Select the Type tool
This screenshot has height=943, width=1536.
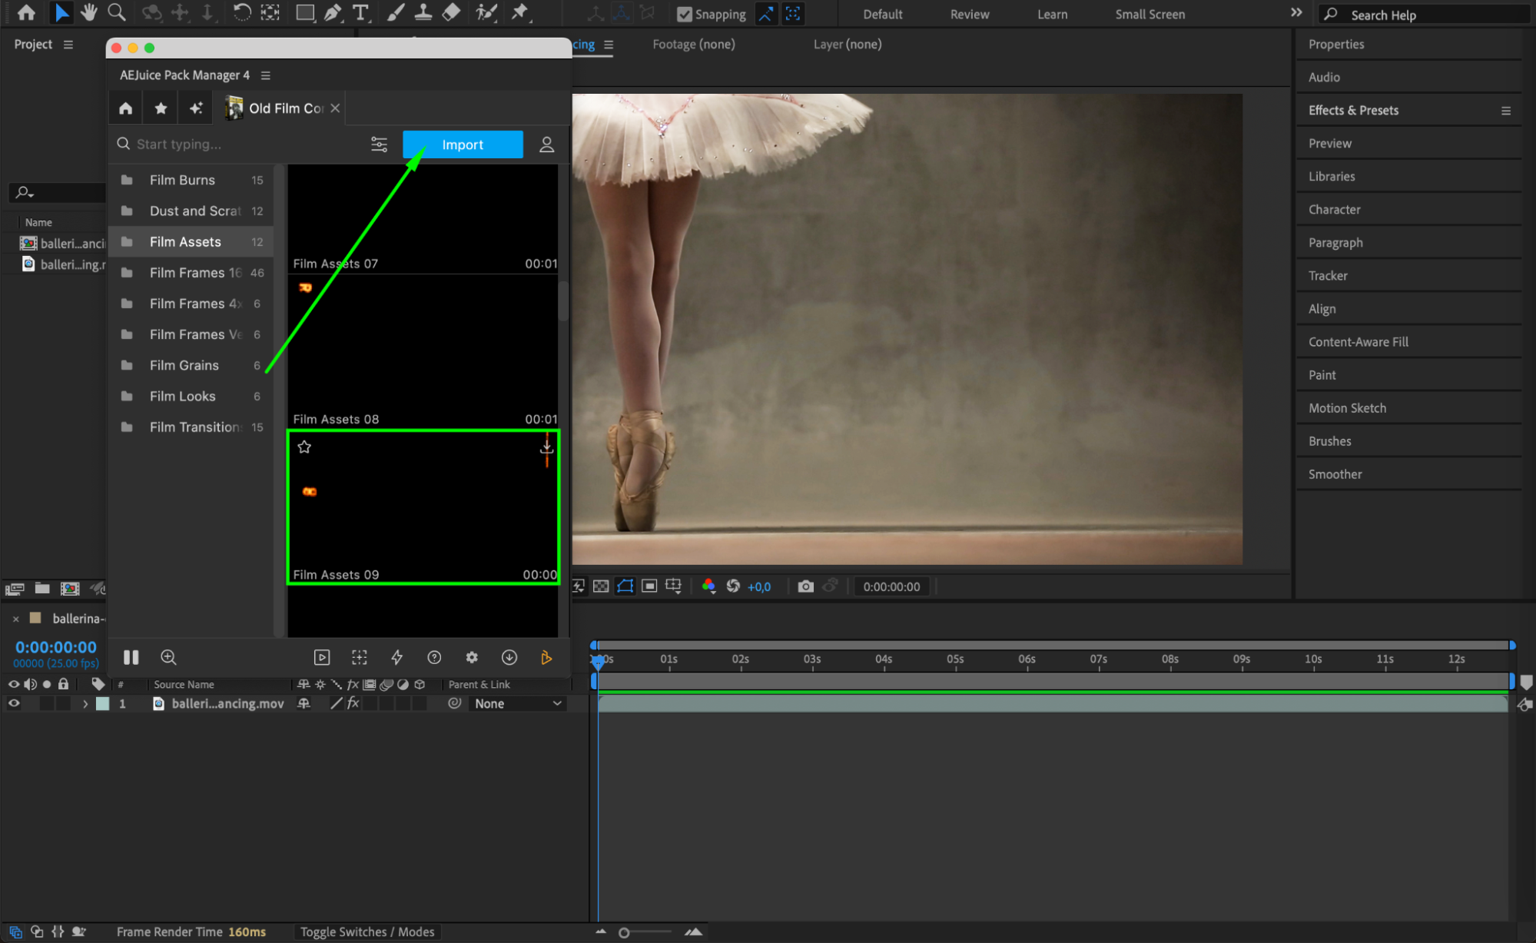tap(360, 12)
